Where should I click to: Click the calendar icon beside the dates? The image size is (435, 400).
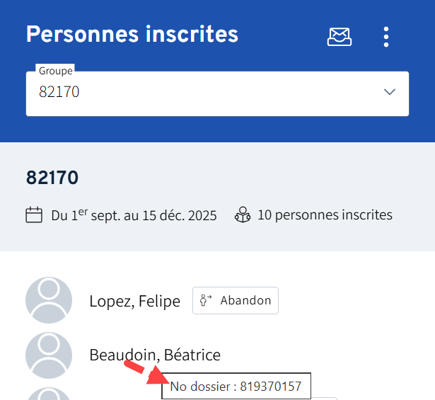coord(34,215)
